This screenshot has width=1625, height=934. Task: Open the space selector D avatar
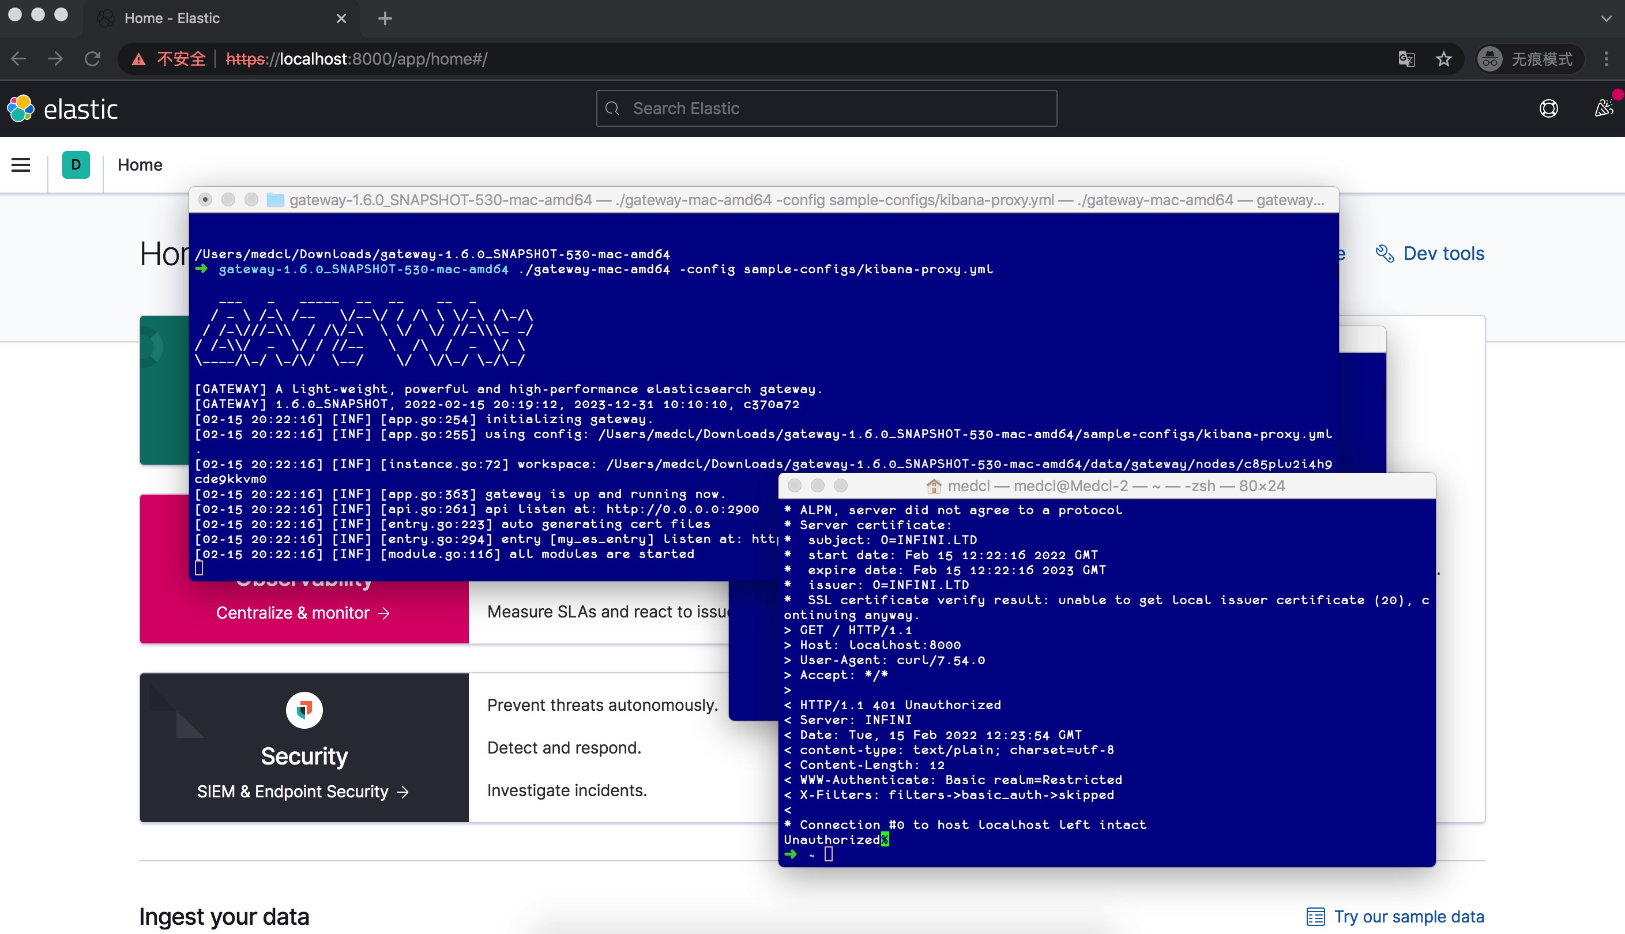click(76, 165)
